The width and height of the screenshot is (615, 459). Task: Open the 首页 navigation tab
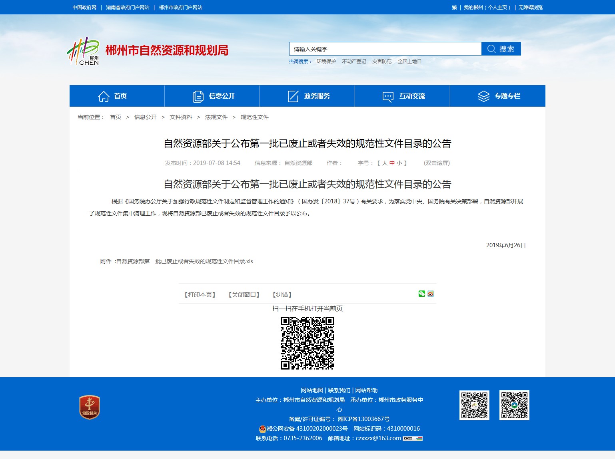(x=117, y=96)
